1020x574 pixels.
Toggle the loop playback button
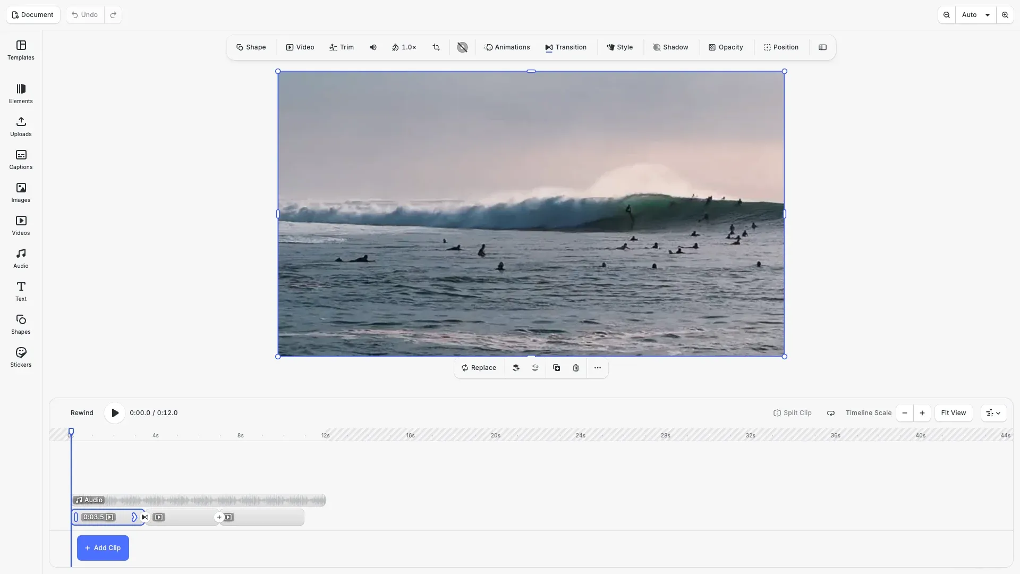pos(831,413)
